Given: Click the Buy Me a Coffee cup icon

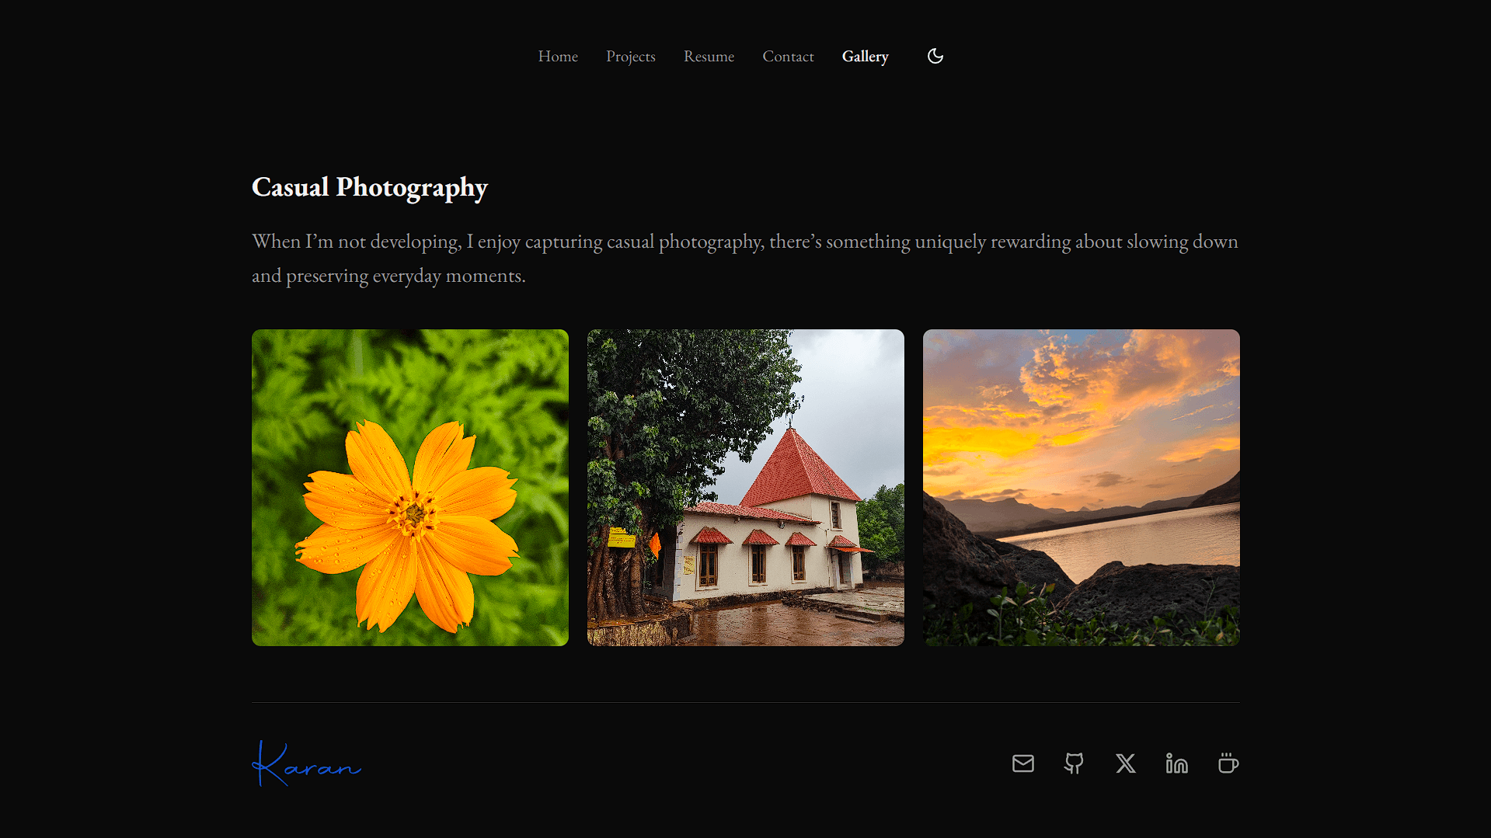Looking at the screenshot, I should (1228, 763).
